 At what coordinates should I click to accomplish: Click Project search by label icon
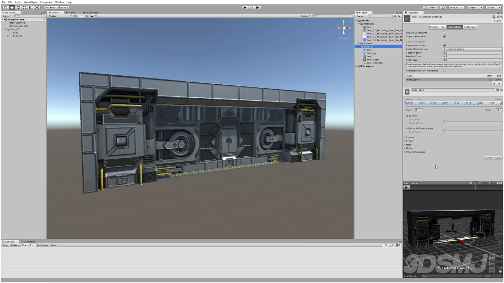click(x=399, y=16)
